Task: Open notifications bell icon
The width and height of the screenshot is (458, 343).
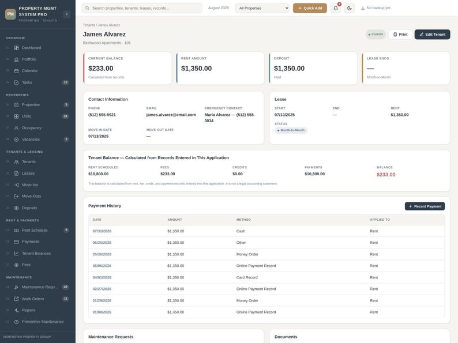Action: [x=336, y=8]
